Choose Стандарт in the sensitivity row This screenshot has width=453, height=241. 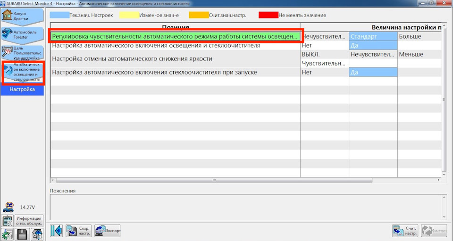pos(373,37)
